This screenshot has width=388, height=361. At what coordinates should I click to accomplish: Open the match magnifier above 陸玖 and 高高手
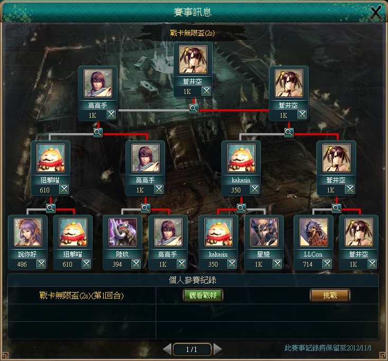(x=146, y=208)
